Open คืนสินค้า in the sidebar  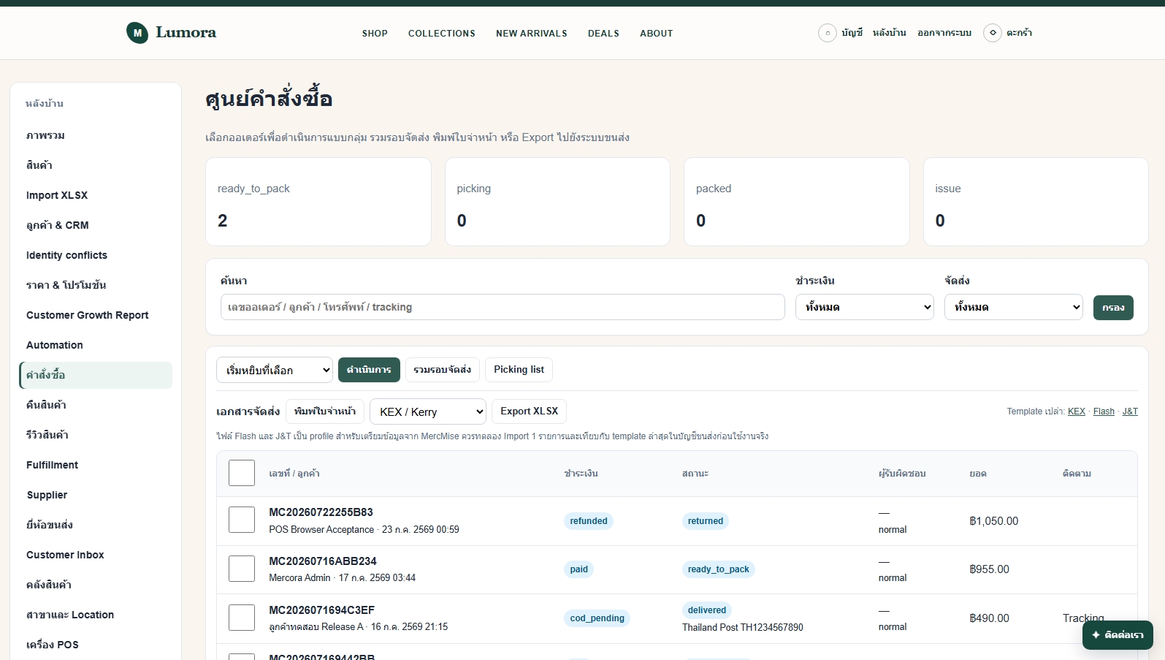(96, 405)
